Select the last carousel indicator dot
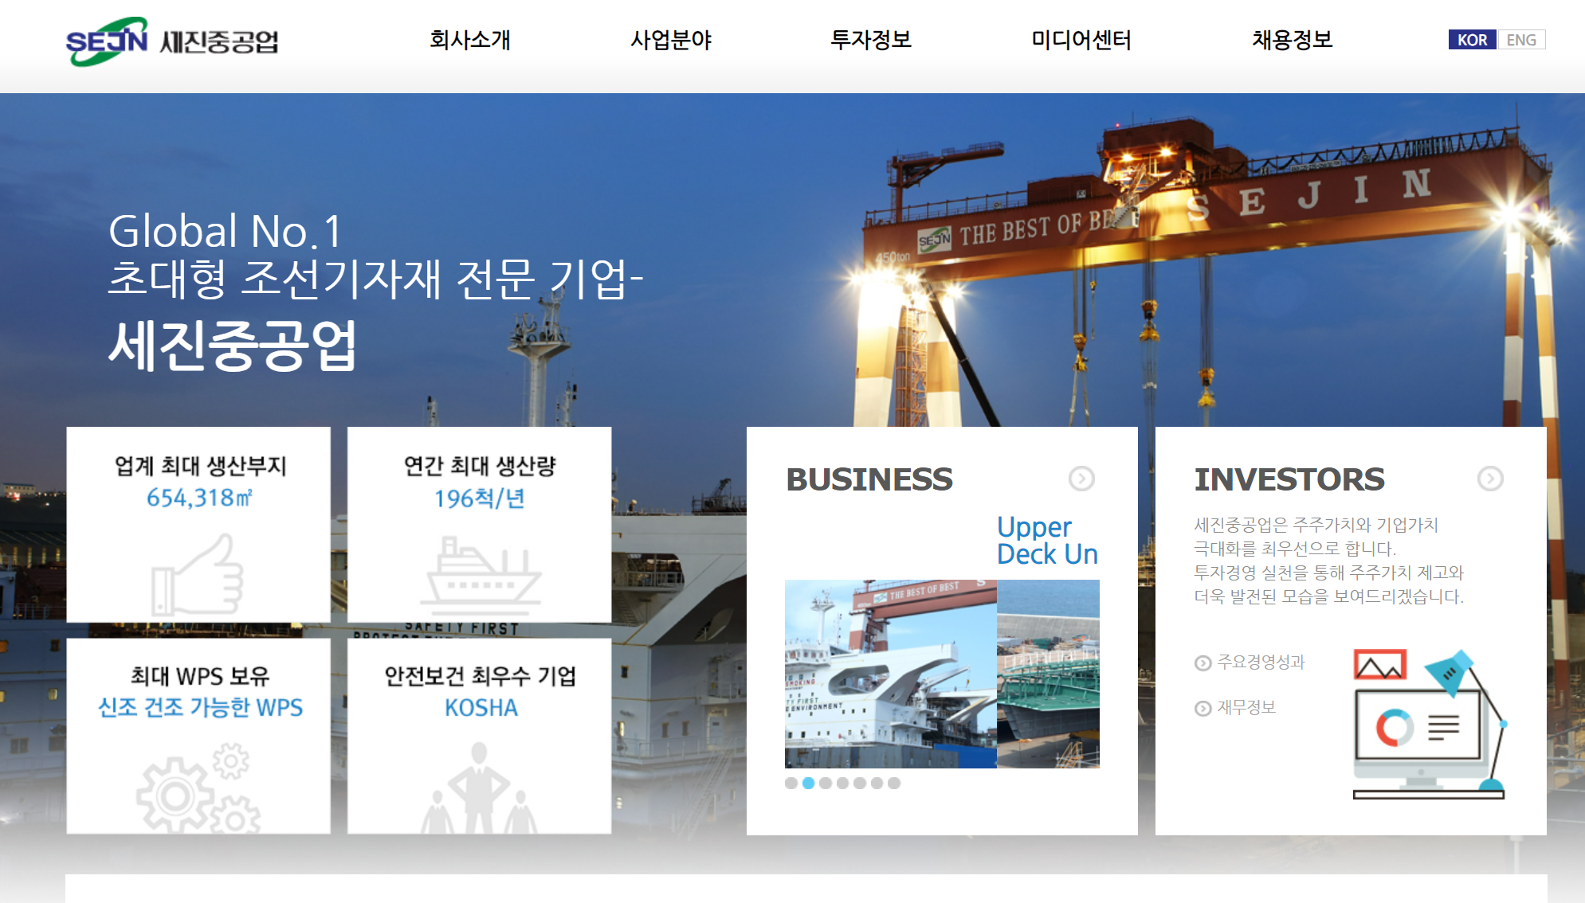The image size is (1585, 903). point(894,784)
